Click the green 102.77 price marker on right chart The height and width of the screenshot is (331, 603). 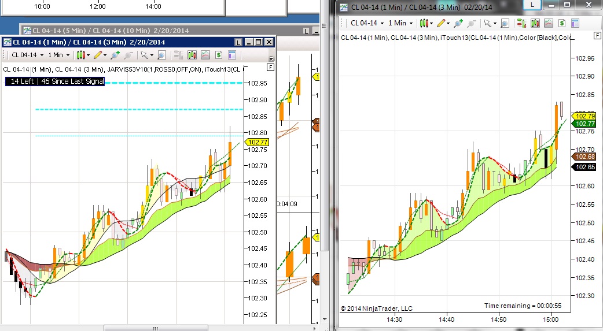pyautogui.click(x=584, y=124)
